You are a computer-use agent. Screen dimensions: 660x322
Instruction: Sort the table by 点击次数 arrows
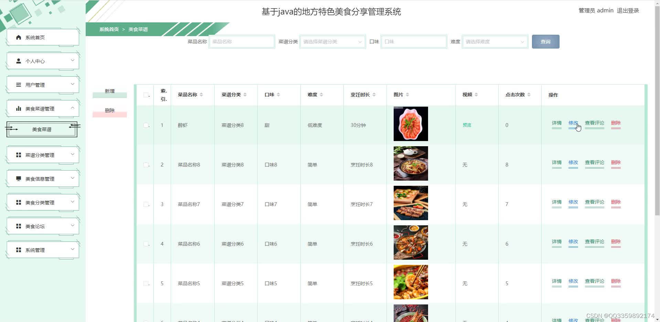point(529,95)
